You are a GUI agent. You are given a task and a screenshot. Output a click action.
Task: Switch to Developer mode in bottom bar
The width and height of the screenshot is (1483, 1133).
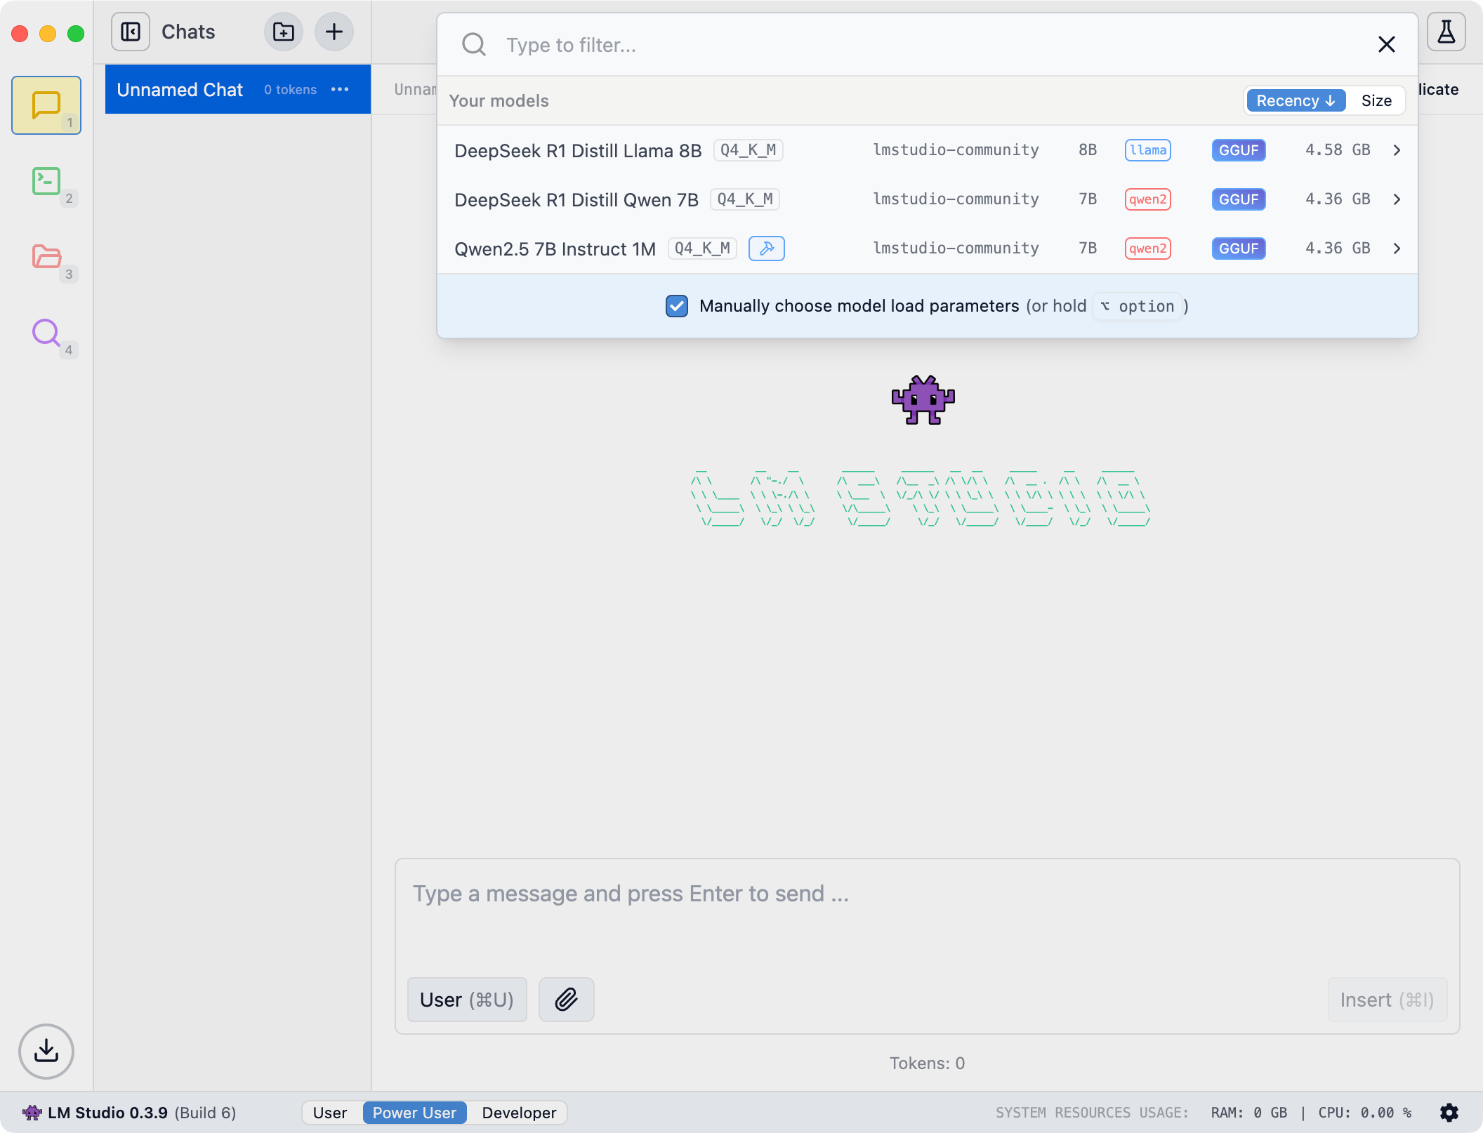point(518,1113)
